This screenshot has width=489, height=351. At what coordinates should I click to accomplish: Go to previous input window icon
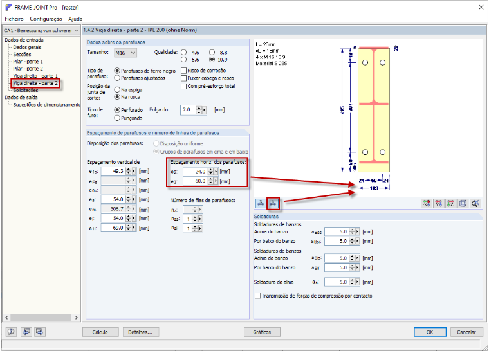point(26,332)
